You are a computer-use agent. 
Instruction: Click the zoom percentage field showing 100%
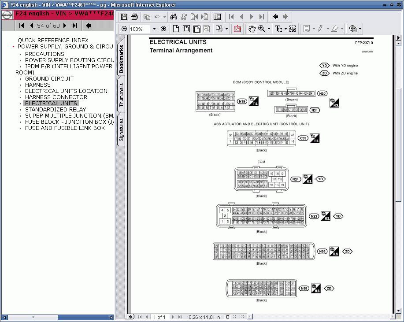(139, 29)
